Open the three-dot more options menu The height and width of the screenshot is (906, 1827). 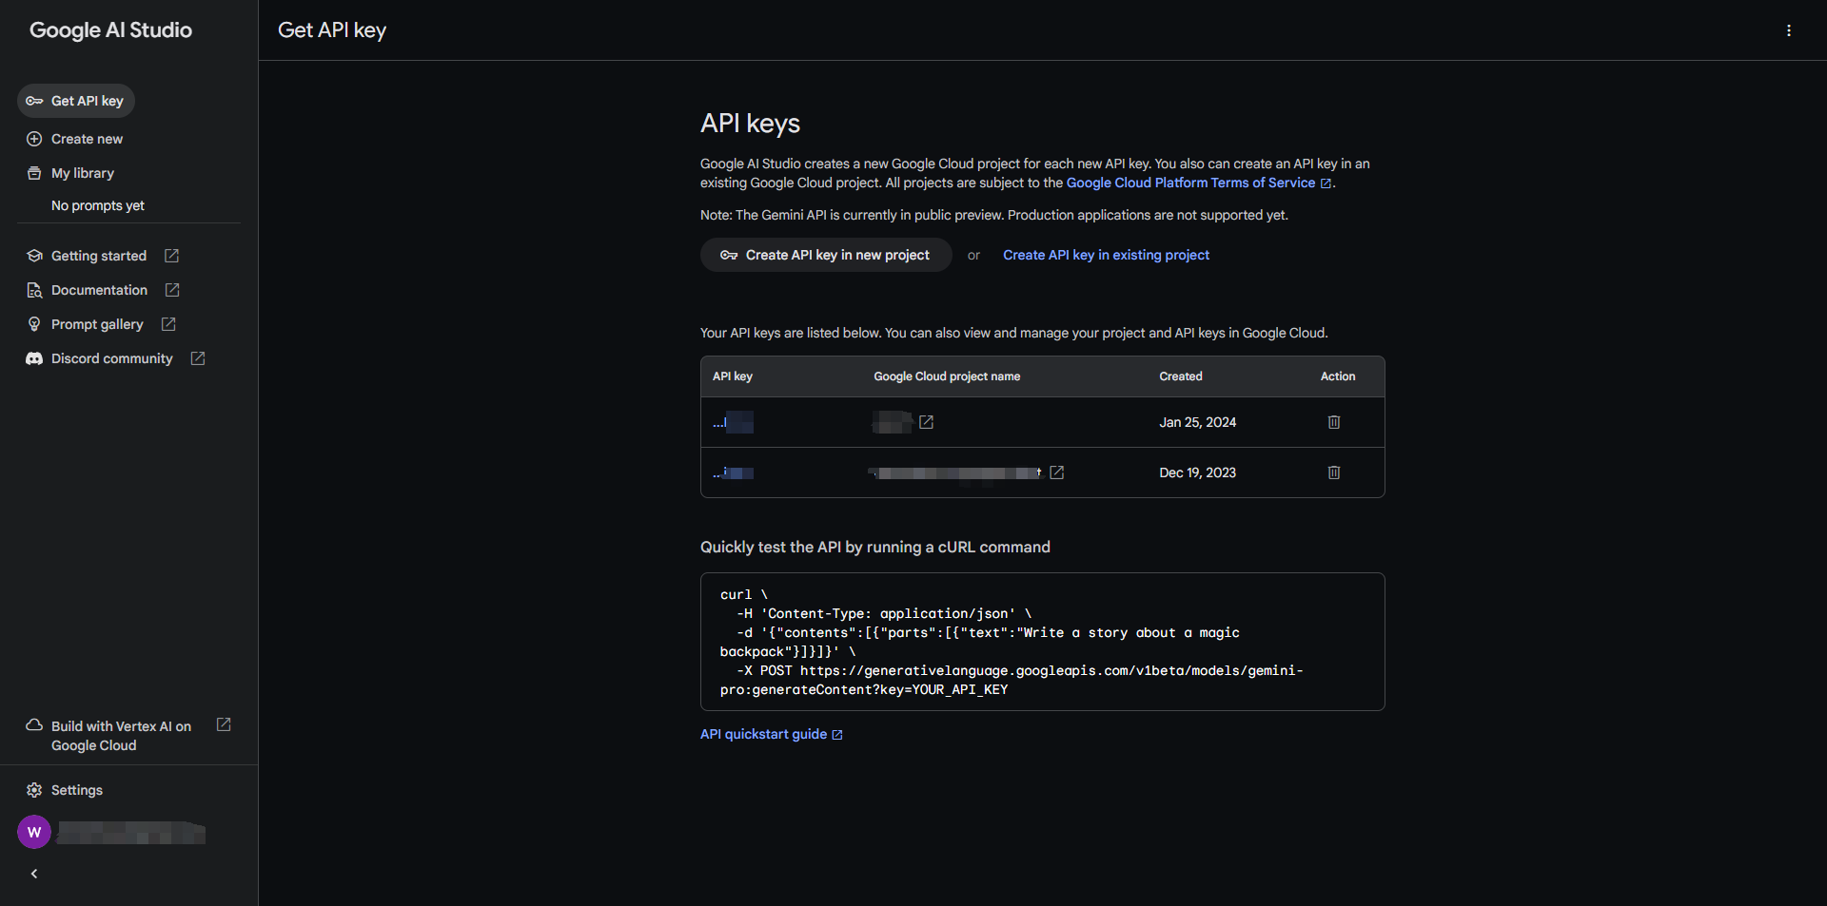point(1788,30)
